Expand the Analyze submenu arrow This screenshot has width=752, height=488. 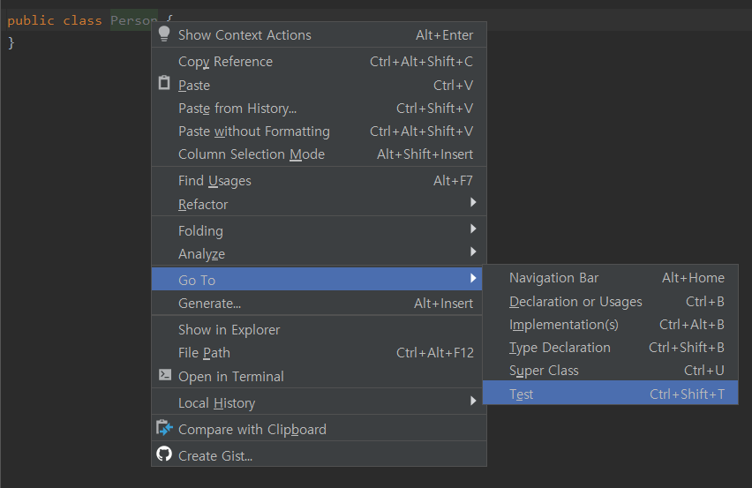473,252
